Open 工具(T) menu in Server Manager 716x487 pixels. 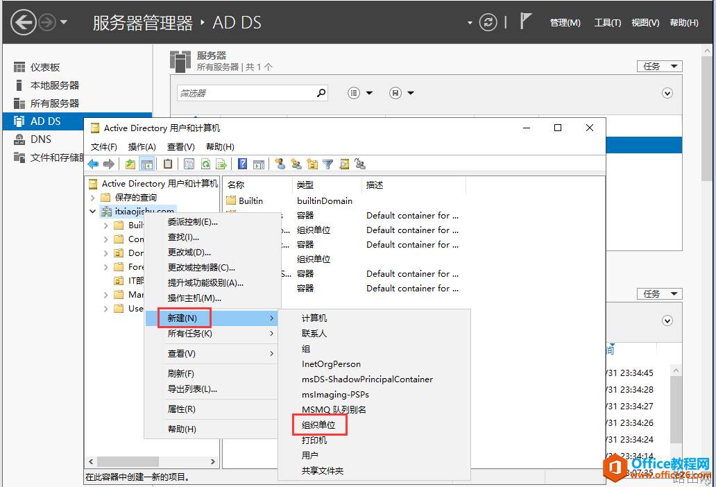pos(607,23)
